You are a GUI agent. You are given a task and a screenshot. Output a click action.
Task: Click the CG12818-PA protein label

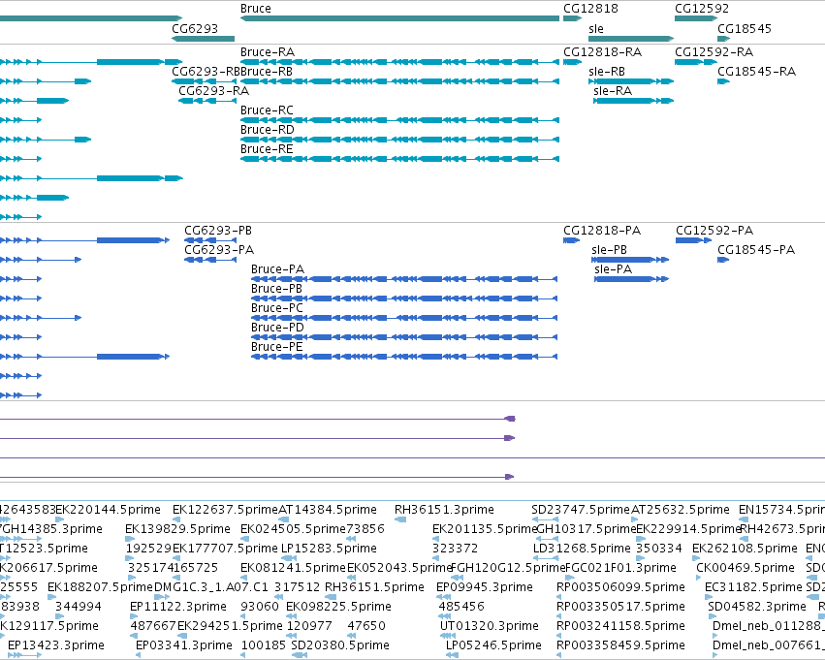point(602,231)
